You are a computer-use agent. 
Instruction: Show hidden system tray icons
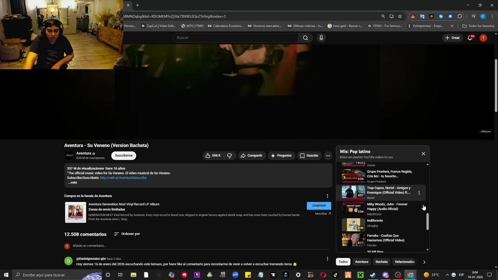[x=447, y=275]
